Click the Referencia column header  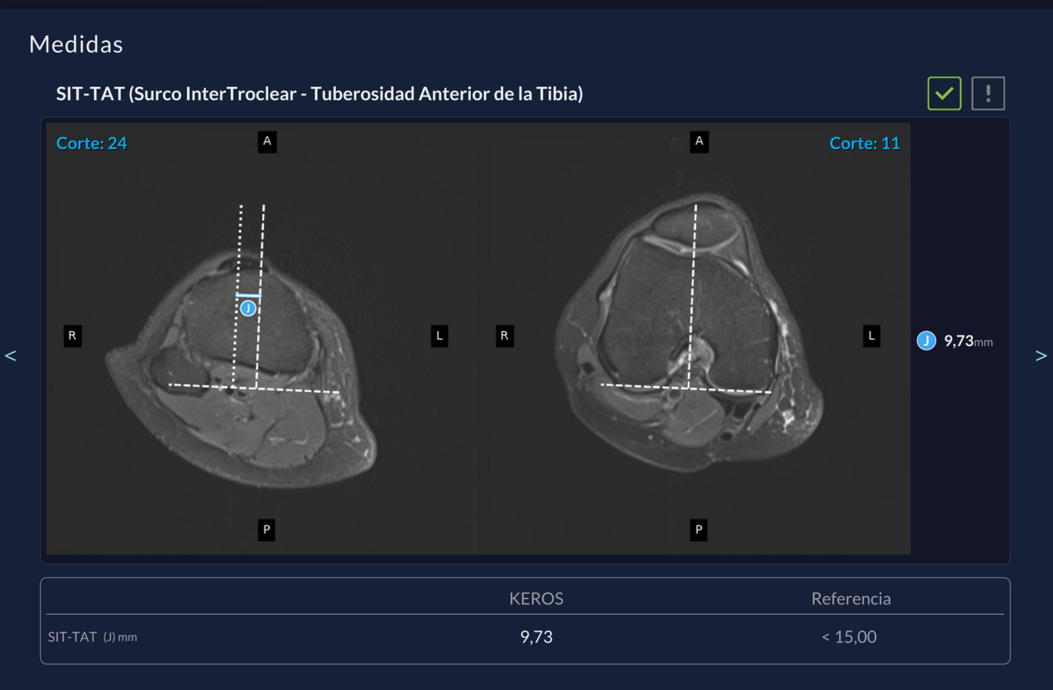click(x=851, y=599)
